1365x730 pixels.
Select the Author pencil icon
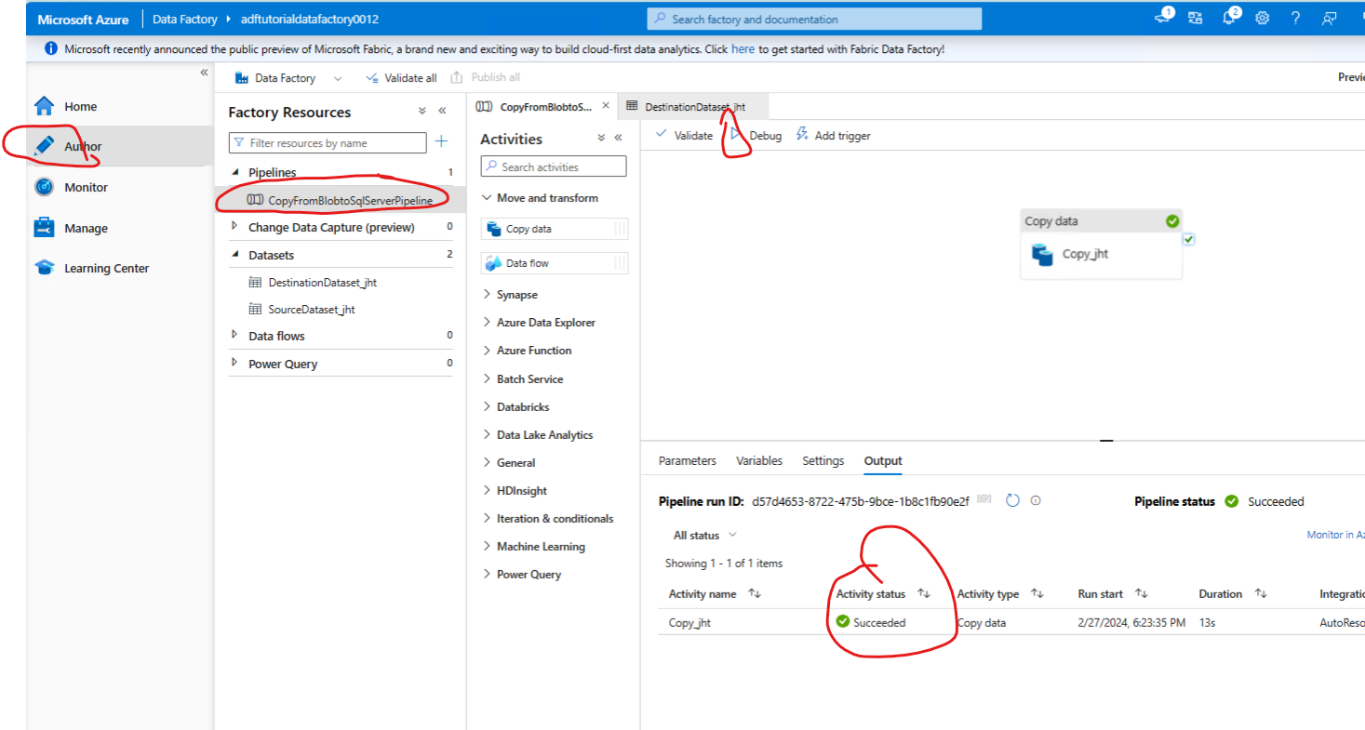[44, 146]
